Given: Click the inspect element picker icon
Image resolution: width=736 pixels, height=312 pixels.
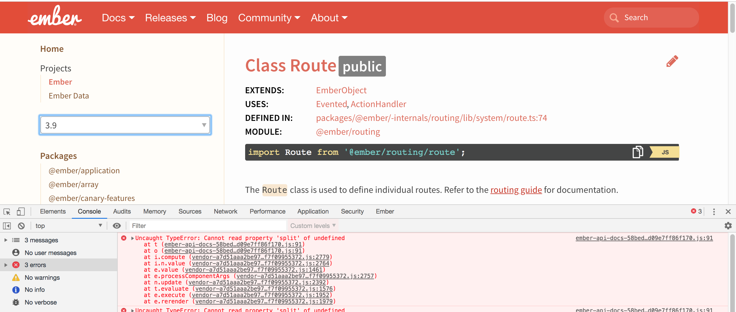Looking at the screenshot, I should (x=7, y=212).
